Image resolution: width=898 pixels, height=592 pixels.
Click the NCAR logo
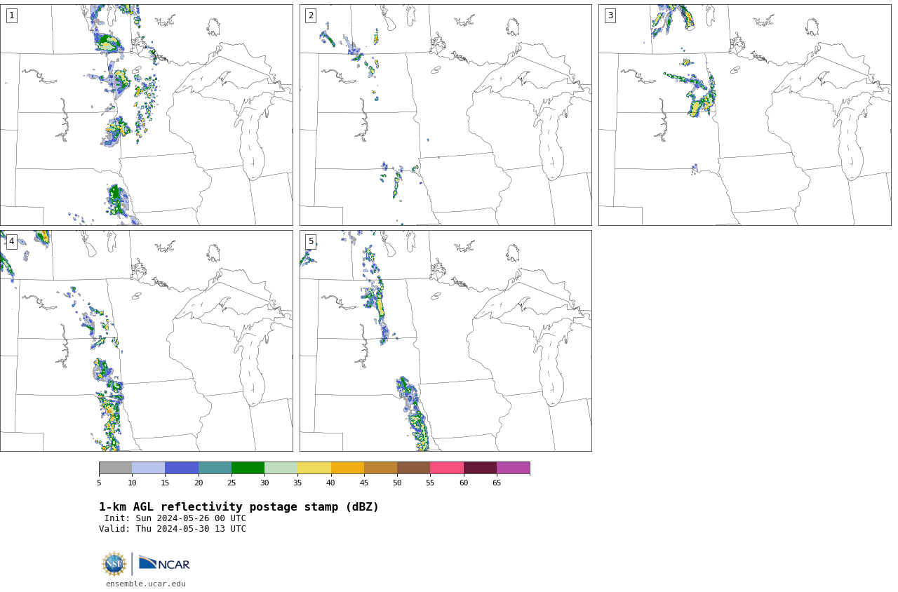[x=164, y=564]
